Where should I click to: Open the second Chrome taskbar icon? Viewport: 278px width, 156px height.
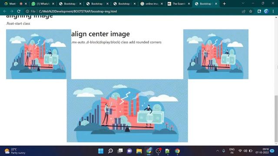(x=177, y=151)
